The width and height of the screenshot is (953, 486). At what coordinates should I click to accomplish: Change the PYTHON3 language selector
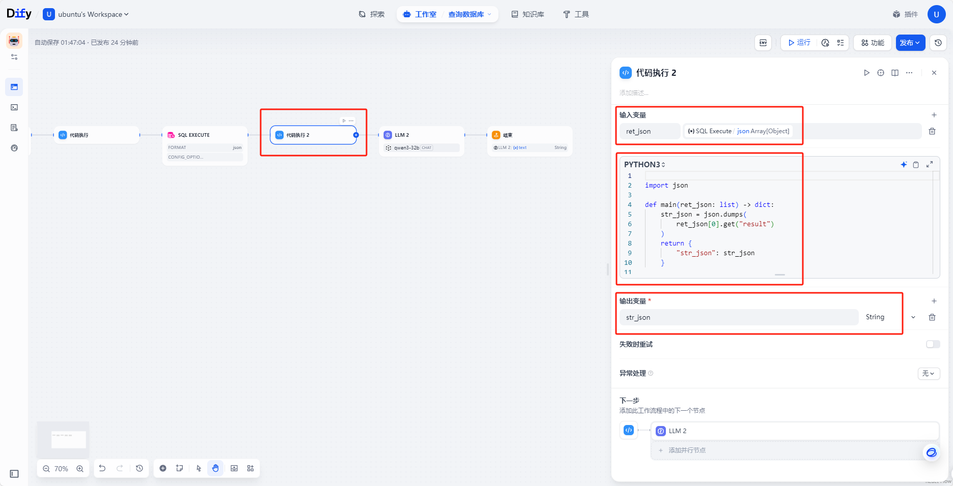[644, 164]
